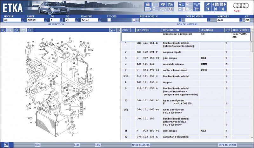
Task: Click the LRM button in the bottom bar
Action: pos(77,145)
